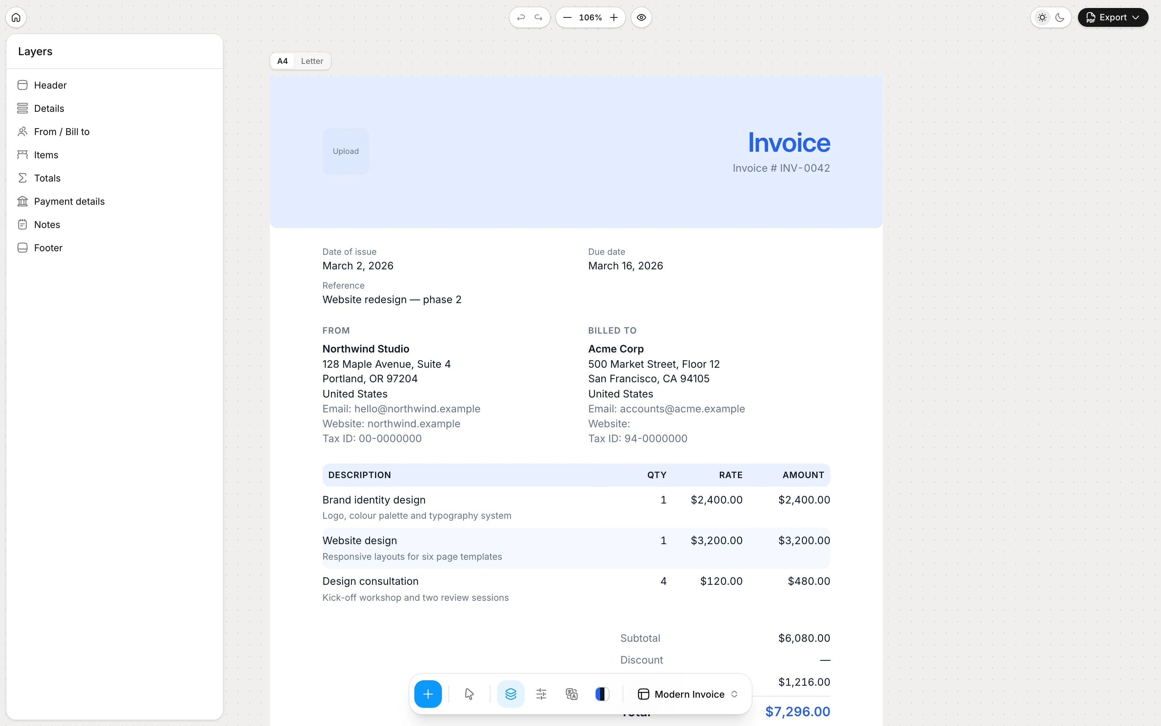Click the Website redesign — phase 2 reference
Screen dimensions: 1161x726
click(x=392, y=299)
